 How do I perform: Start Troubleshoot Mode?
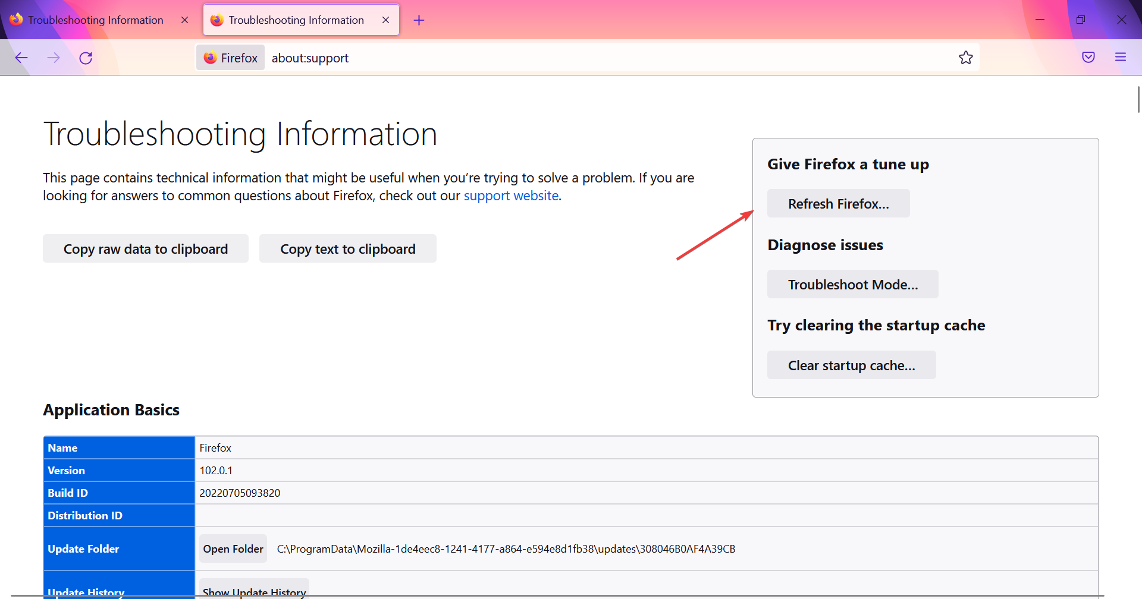point(853,284)
